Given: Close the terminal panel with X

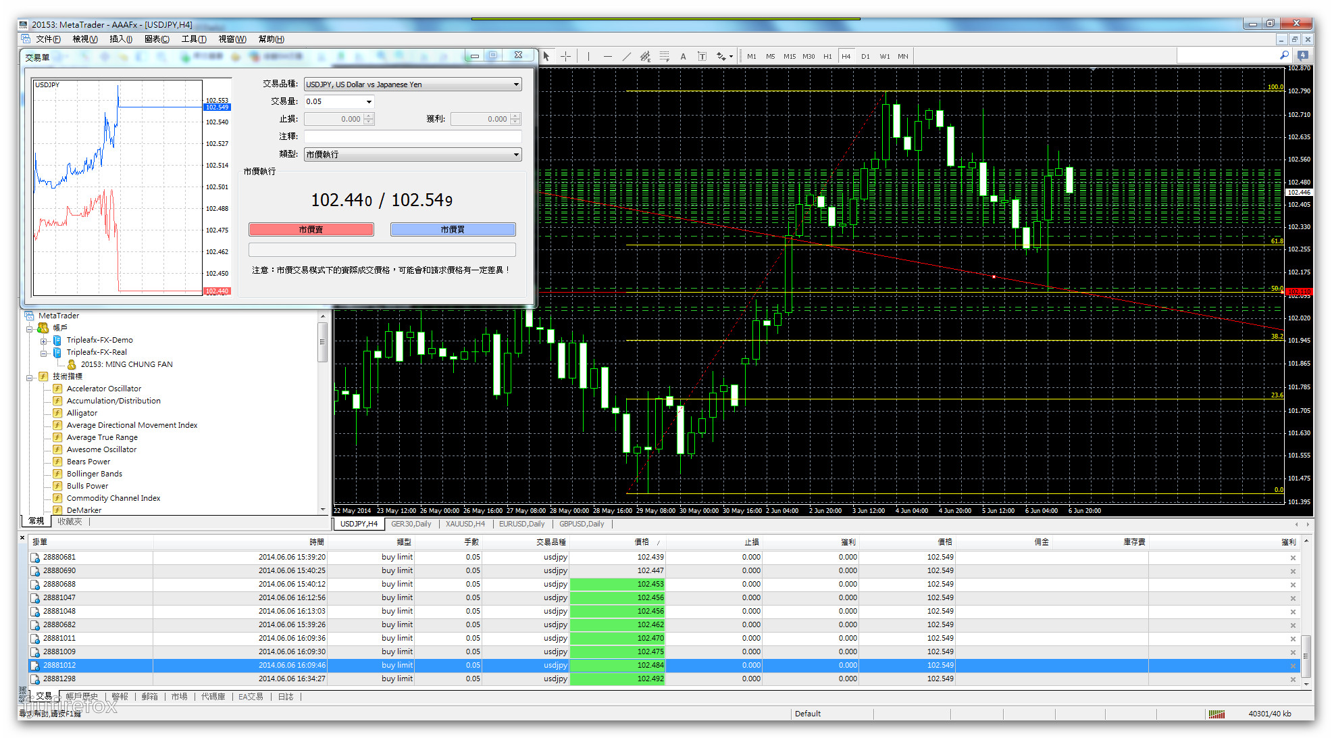Looking at the screenshot, I should point(22,539).
